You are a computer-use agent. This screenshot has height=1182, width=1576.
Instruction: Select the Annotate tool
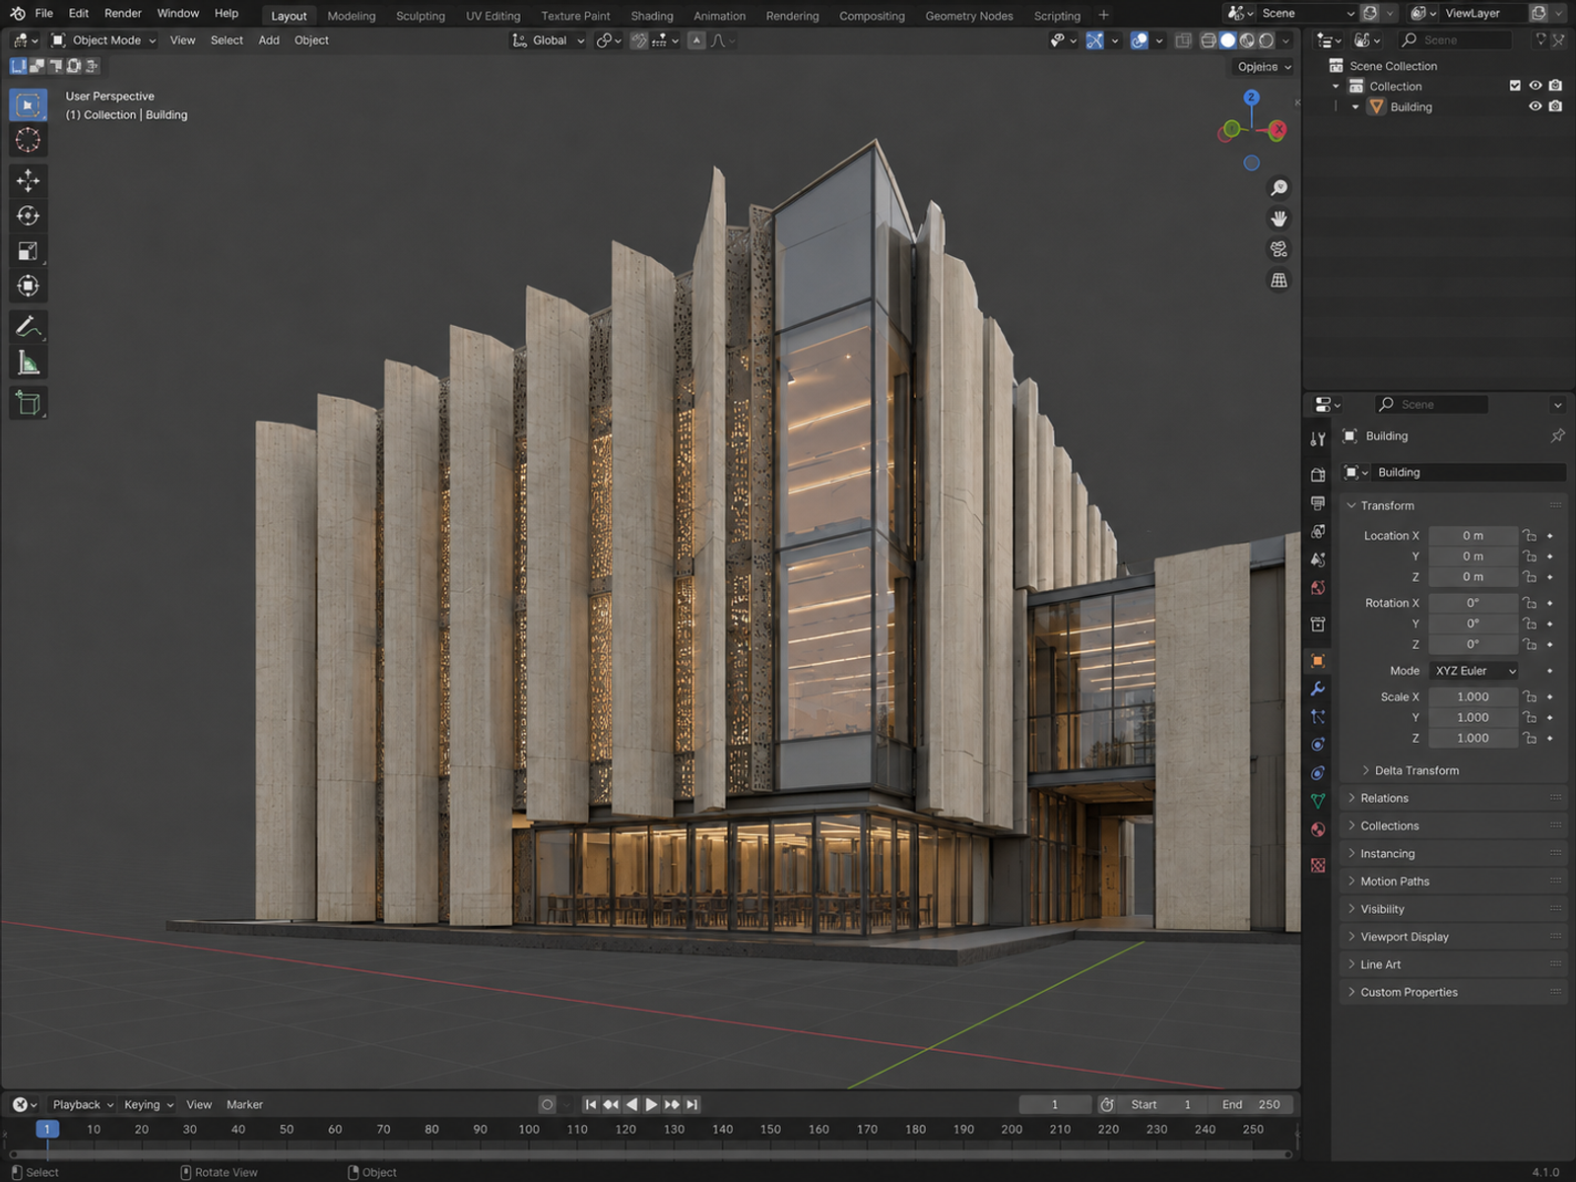(x=29, y=327)
